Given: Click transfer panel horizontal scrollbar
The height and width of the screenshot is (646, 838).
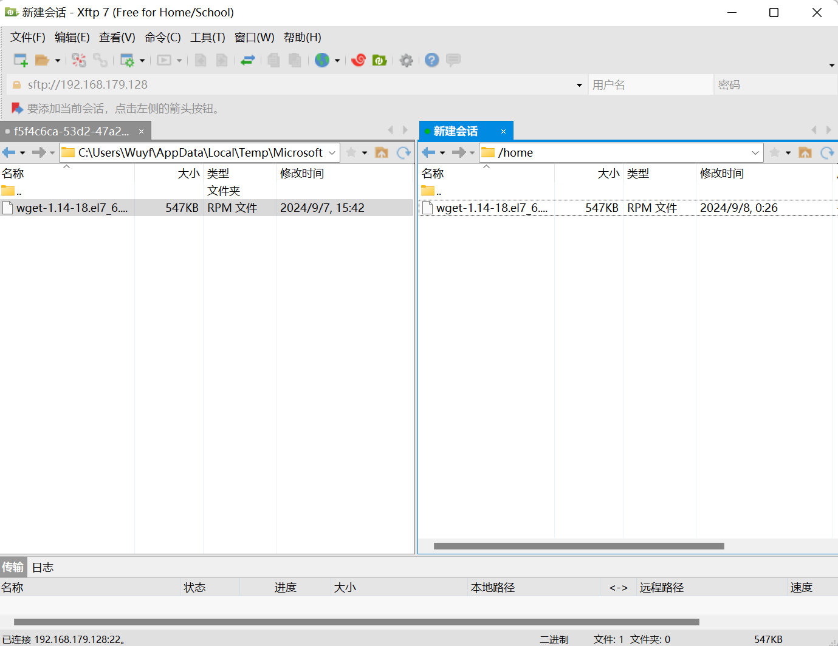Looking at the screenshot, I should point(357,622).
